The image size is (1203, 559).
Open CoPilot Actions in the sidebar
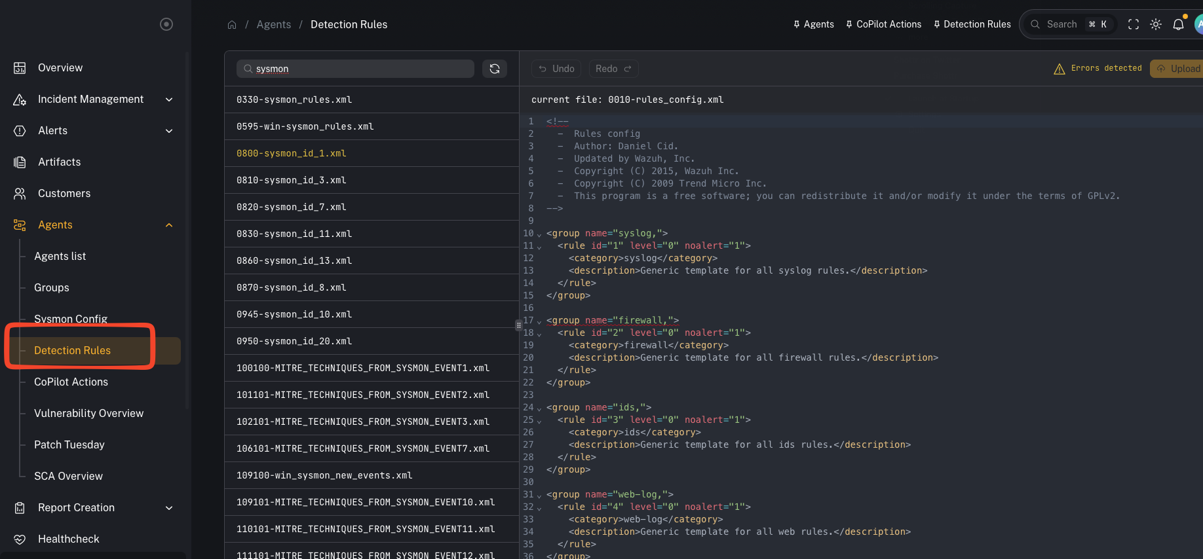click(71, 382)
